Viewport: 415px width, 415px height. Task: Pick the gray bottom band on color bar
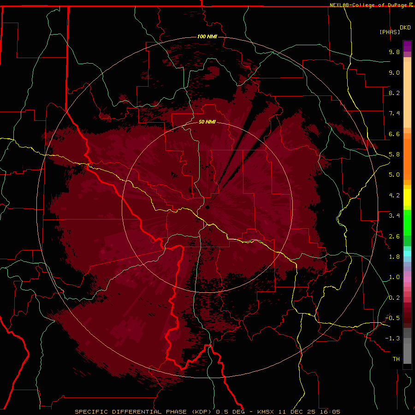point(407,353)
